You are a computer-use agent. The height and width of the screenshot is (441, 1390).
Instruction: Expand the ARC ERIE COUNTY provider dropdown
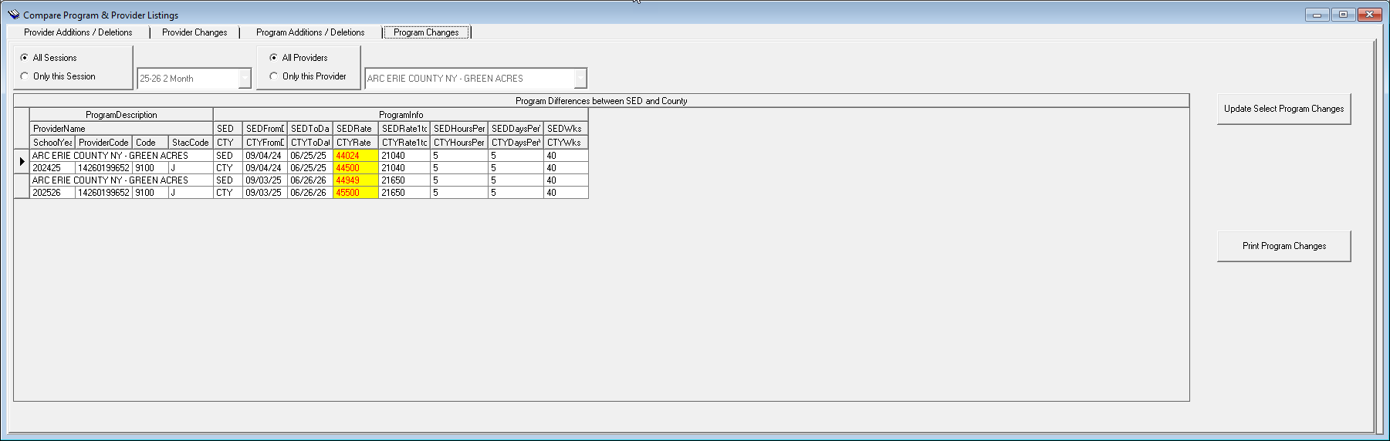pos(580,79)
